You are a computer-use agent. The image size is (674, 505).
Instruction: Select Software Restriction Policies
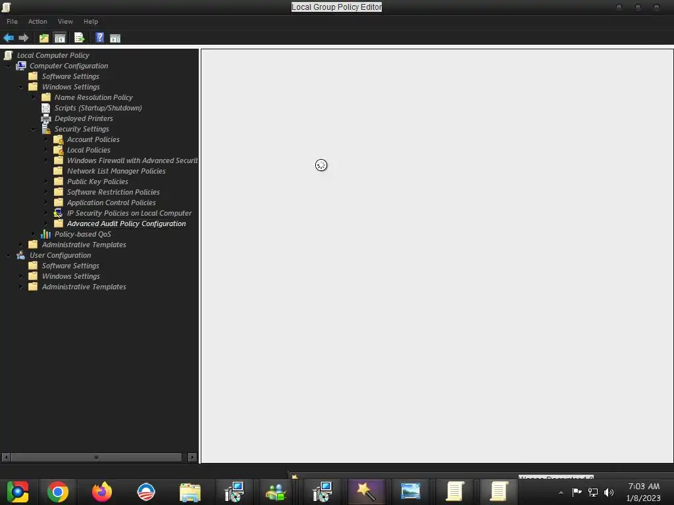(x=113, y=192)
